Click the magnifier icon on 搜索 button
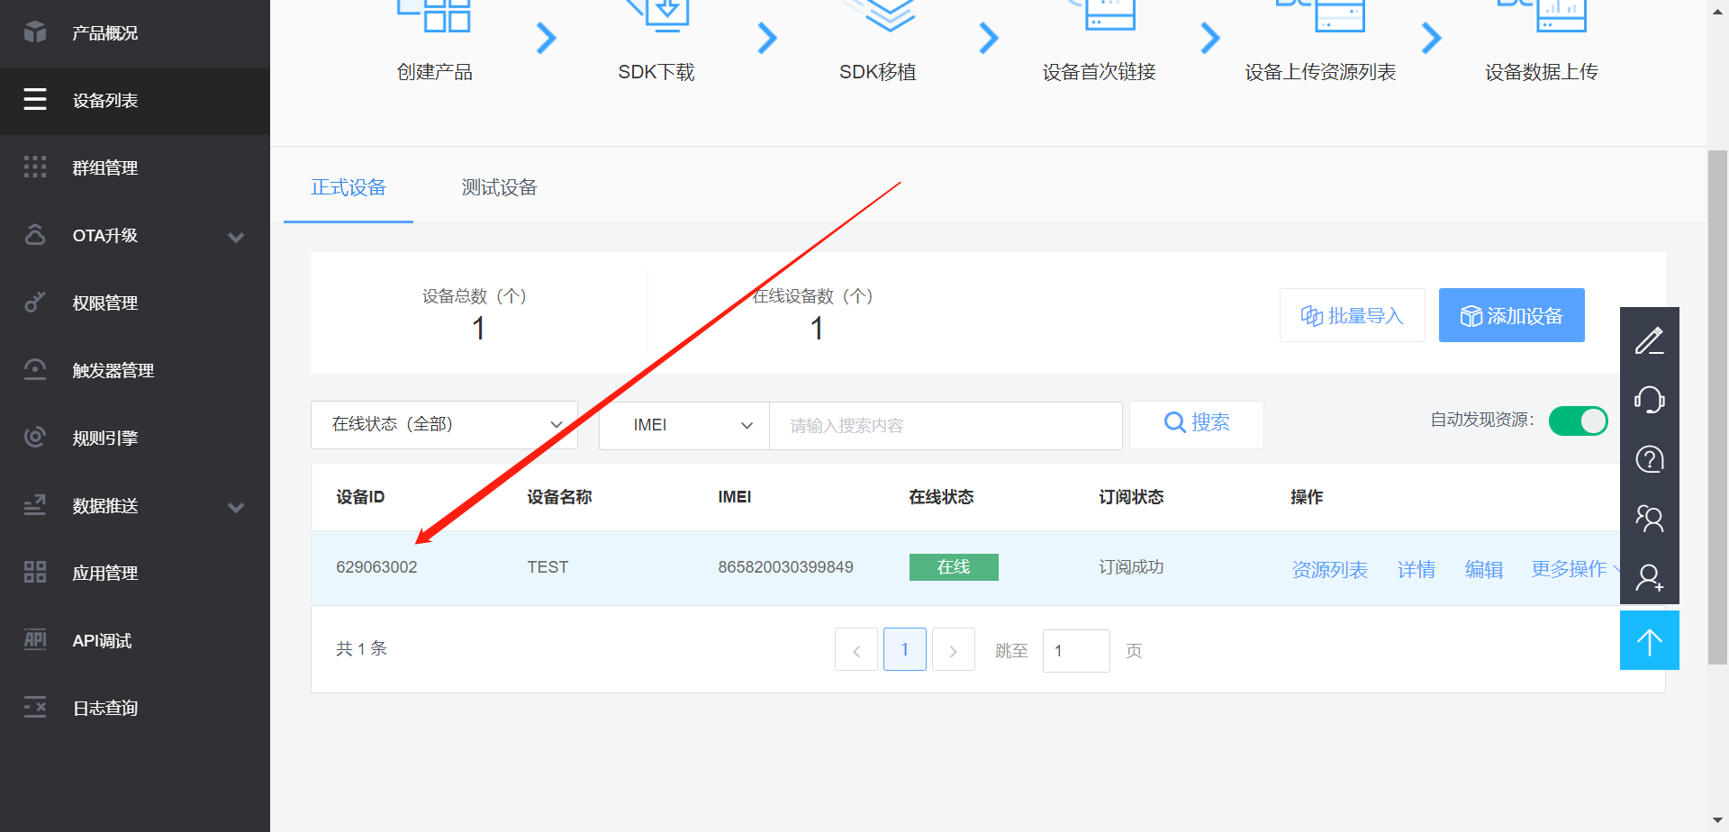This screenshot has height=832, width=1729. 1174,422
